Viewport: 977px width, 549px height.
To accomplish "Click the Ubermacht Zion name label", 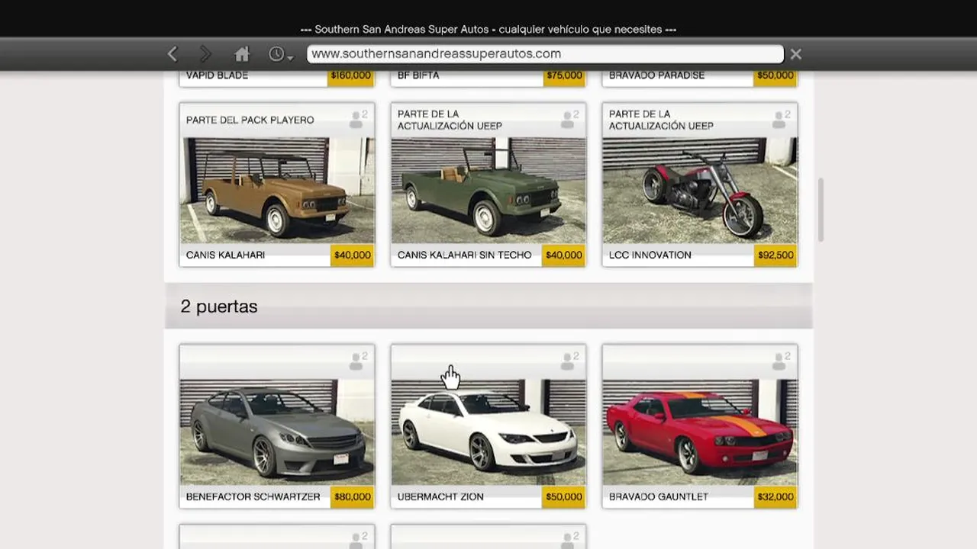I will [x=440, y=497].
